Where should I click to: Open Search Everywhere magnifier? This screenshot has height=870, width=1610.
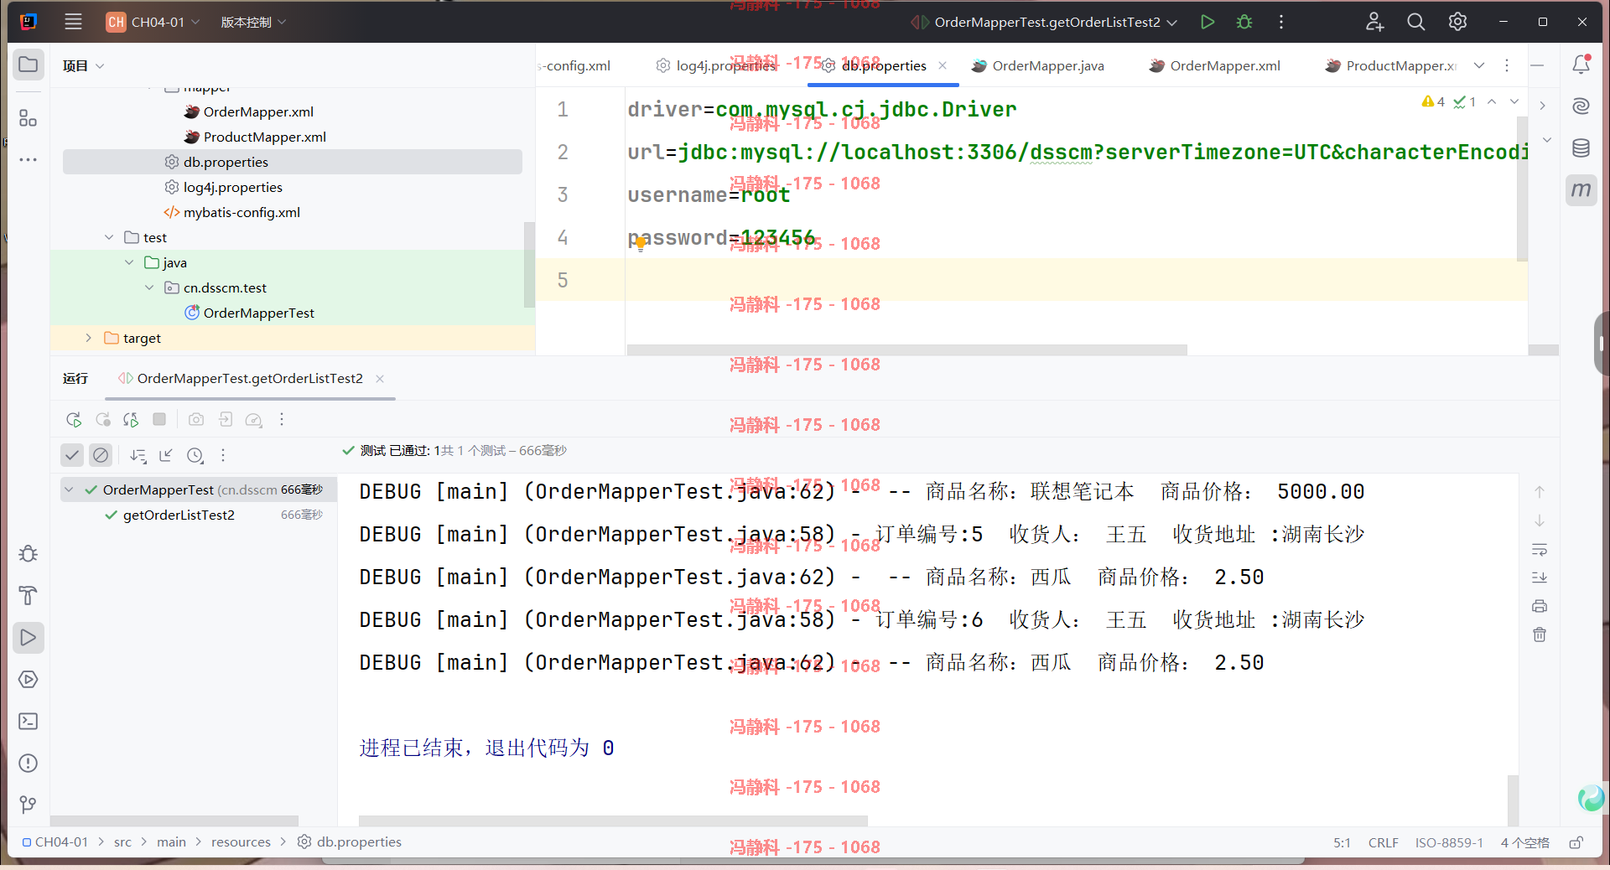pyautogui.click(x=1416, y=22)
